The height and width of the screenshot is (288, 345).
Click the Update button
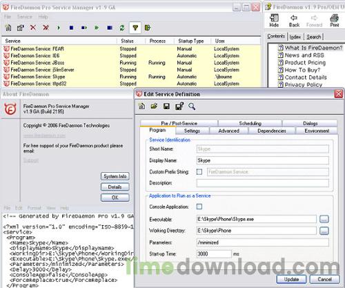coord(291,279)
